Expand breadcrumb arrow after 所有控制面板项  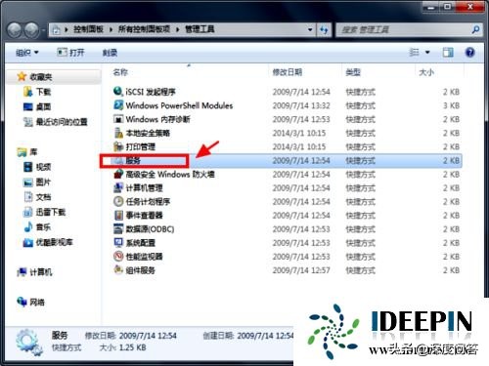coord(178,29)
